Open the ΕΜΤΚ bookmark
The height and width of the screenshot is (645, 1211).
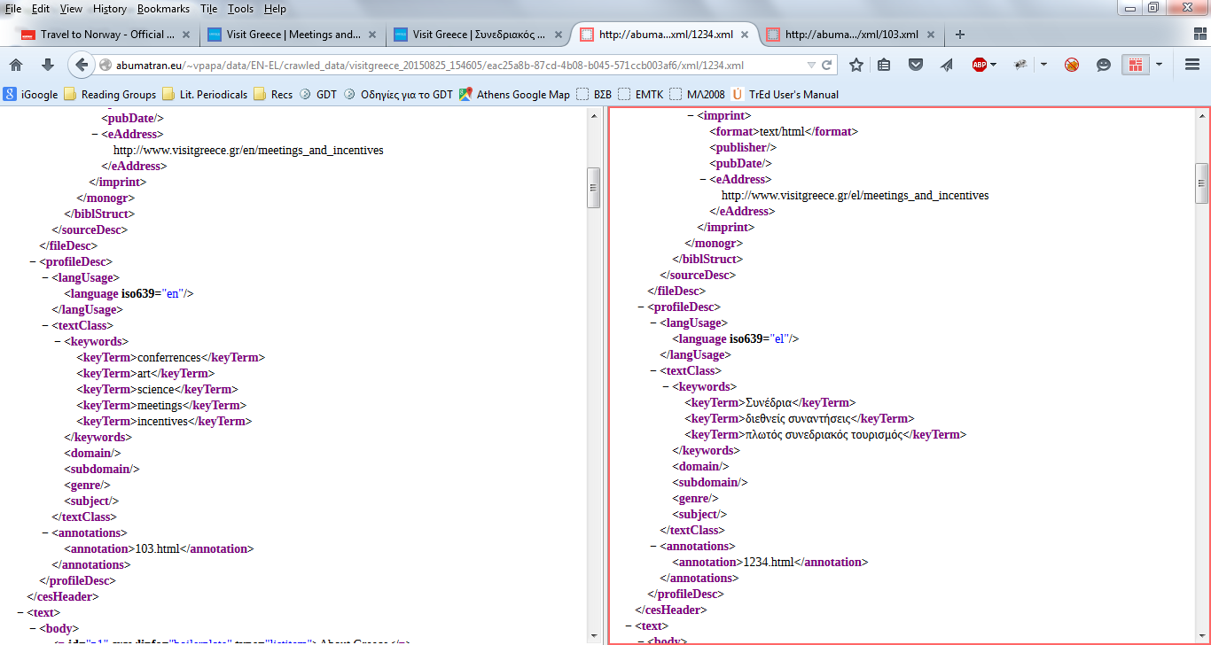click(640, 94)
